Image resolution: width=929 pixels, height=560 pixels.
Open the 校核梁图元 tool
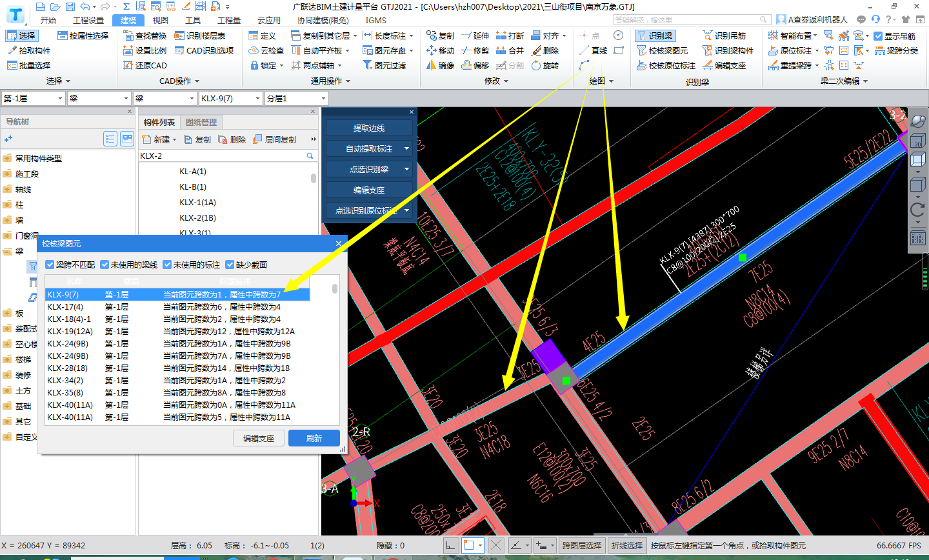[662, 50]
